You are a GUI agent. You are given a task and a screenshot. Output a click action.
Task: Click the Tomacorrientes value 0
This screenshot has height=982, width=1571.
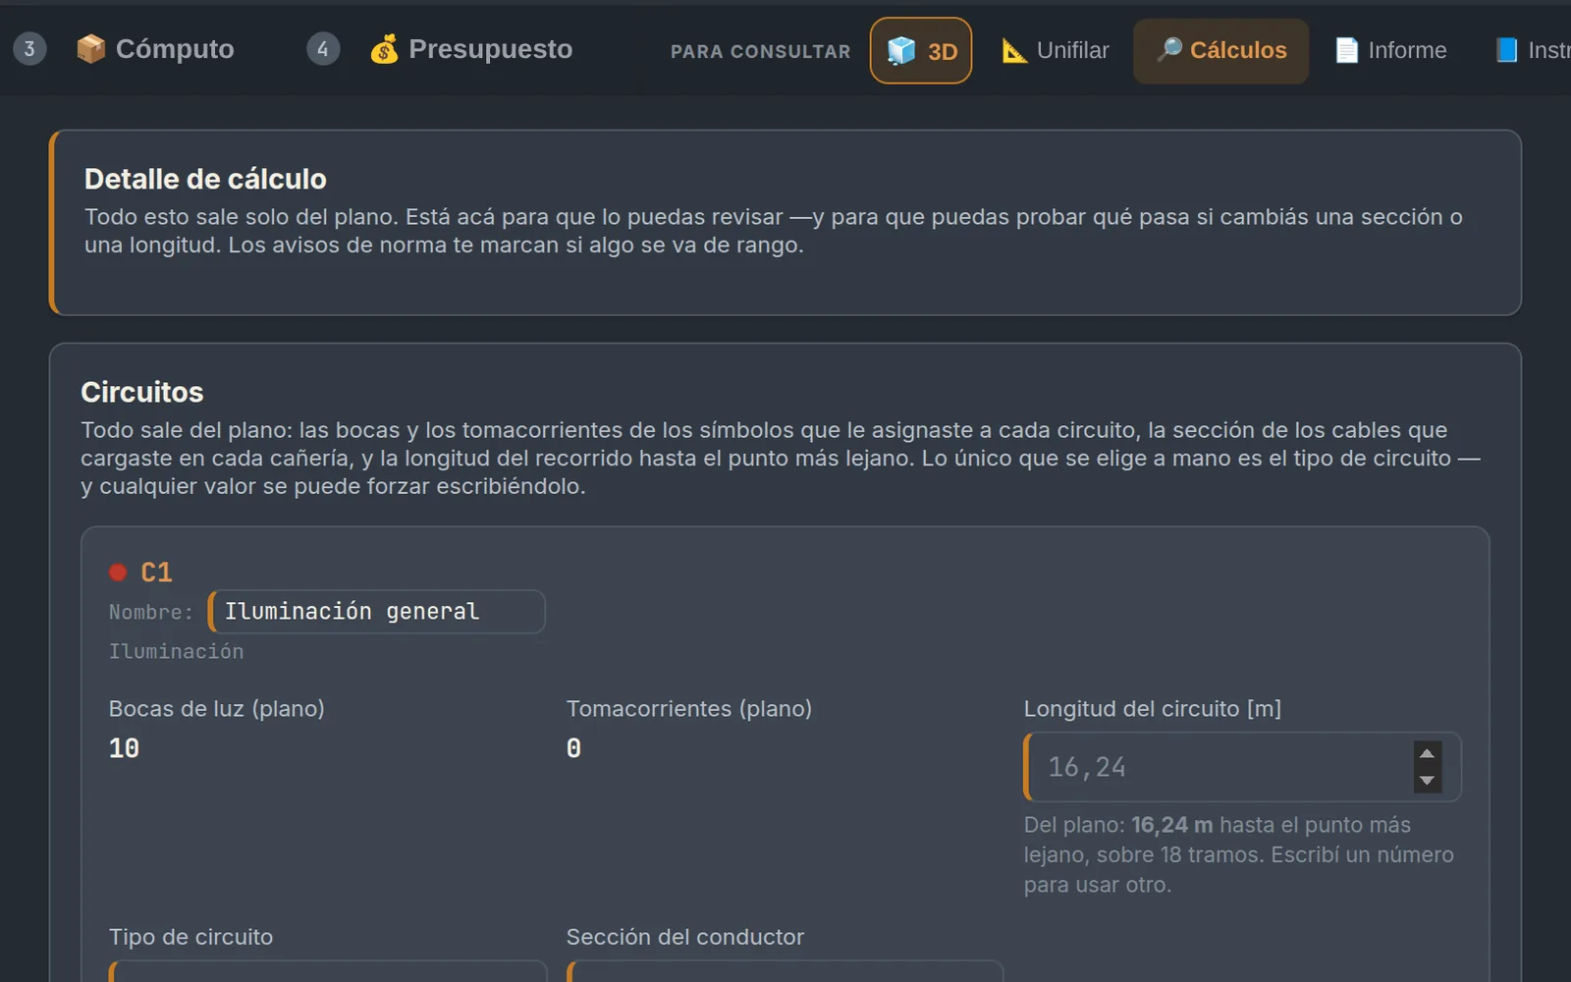coord(573,748)
